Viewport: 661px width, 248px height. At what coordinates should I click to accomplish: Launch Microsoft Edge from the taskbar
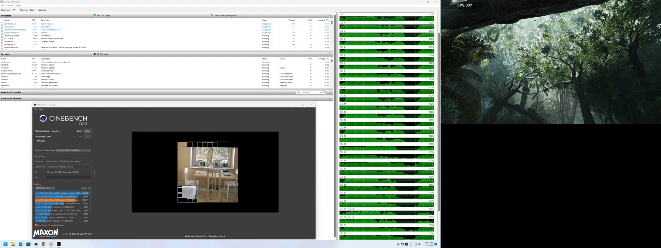tap(21, 244)
